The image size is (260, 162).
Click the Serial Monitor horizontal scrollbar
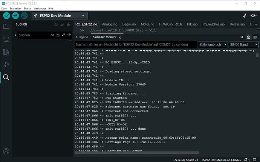coord(137,153)
